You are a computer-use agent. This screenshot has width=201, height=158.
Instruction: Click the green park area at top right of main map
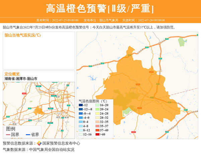[182, 42]
